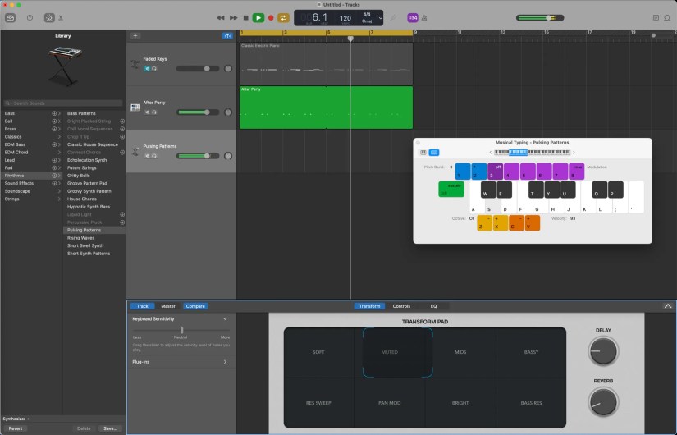The height and width of the screenshot is (435, 677).
Task: Click the Delete button in Library
Action: coord(84,428)
